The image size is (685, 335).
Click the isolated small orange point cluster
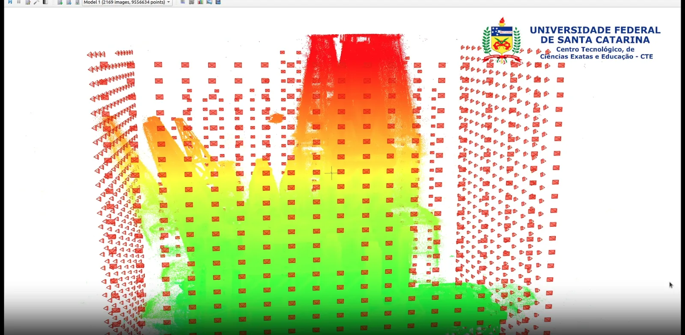click(276, 118)
